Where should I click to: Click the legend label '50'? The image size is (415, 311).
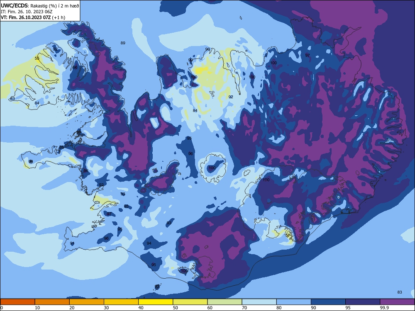click(x=176, y=308)
